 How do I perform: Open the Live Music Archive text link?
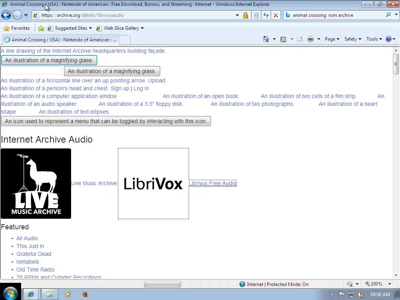(94, 183)
